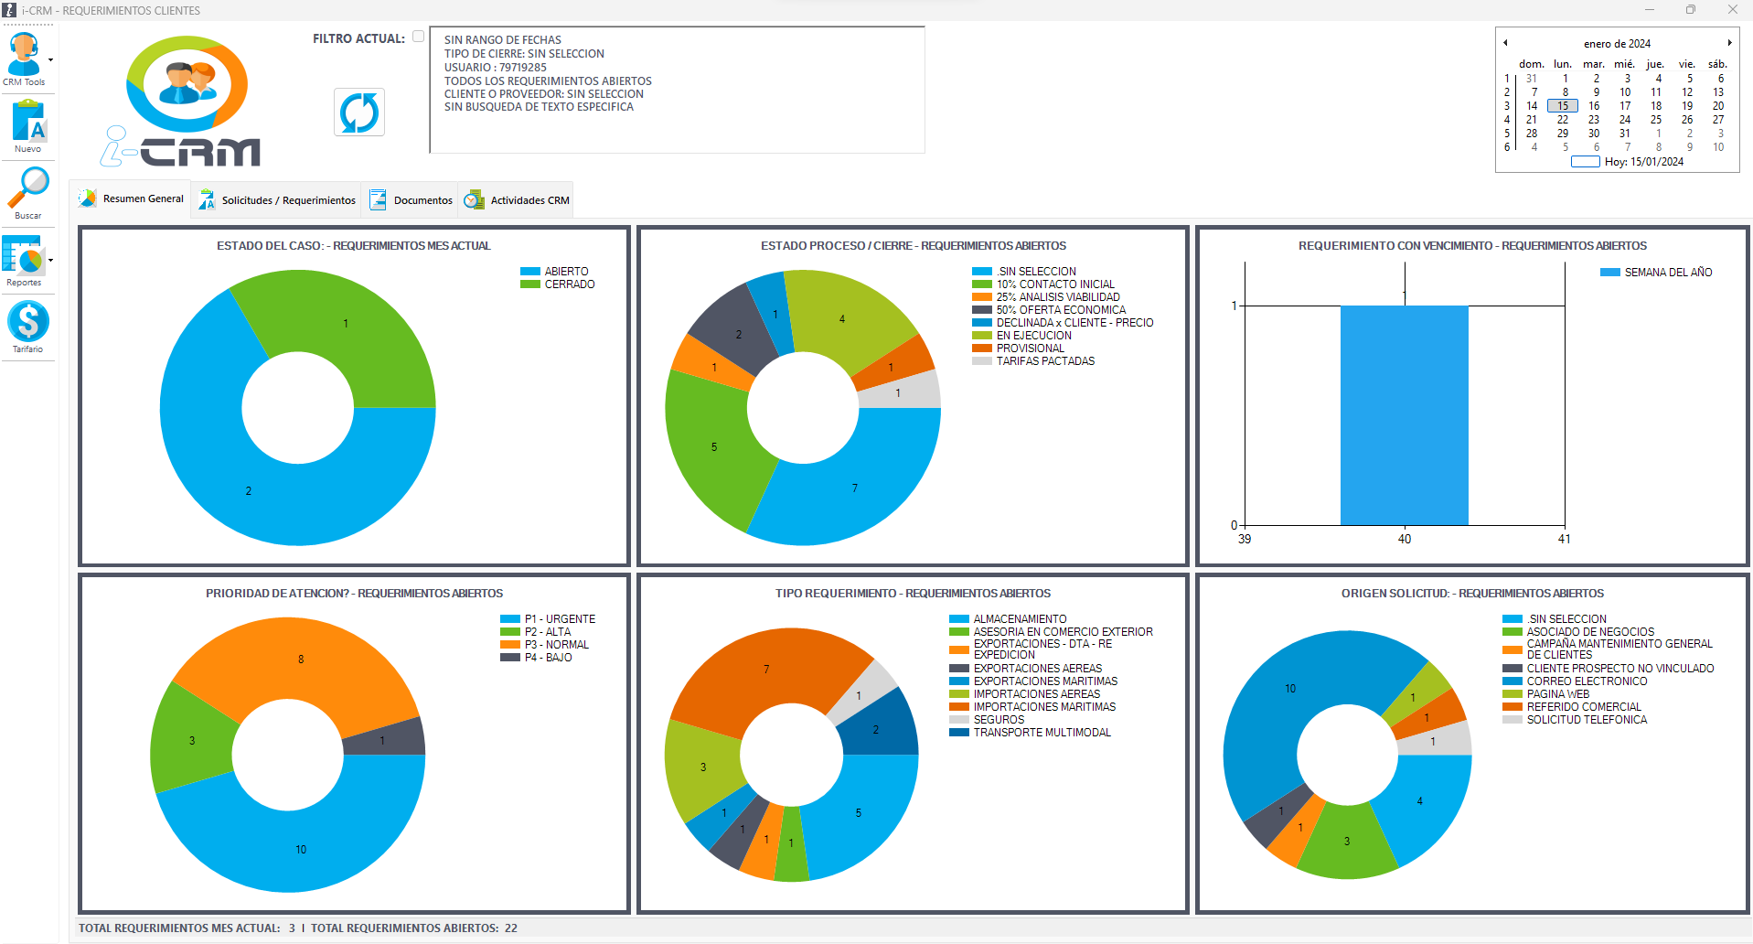Open the Reportes chart icon
Viewport: 1753px width, 944px height.
pyautogui.click(x=23, y=255)
